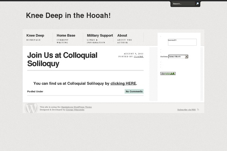Click Subscribe via RSS link
227x151 pixels.
click(187, 110)
